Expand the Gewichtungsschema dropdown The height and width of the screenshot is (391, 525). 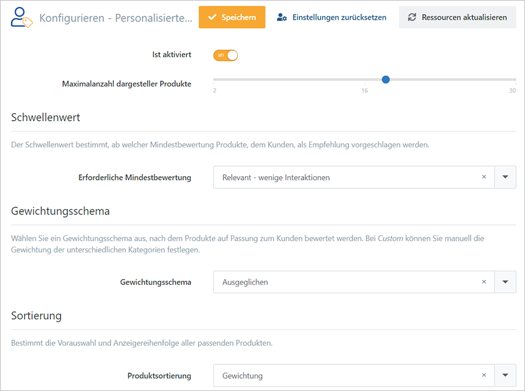point(505,282)
